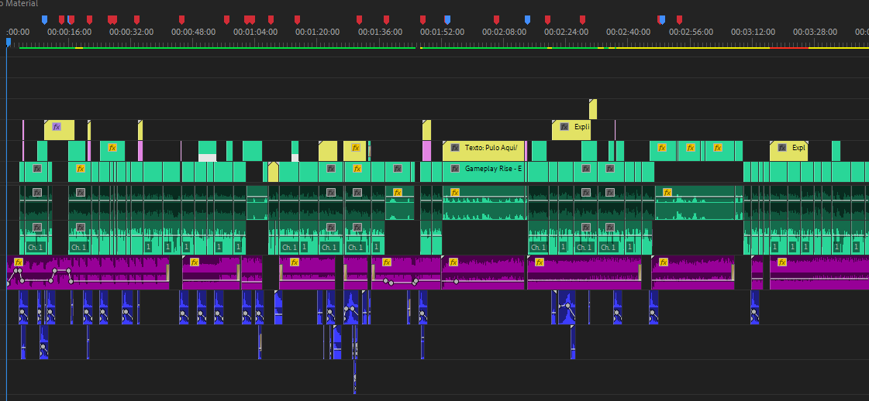This screenshot has width=869, height=401.
Task: Click the red unrendered segment of the render bar
Action: coord(788,48)
